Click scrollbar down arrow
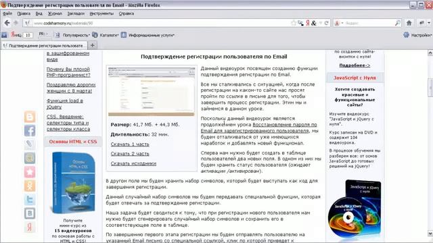 tap(430, 234)
